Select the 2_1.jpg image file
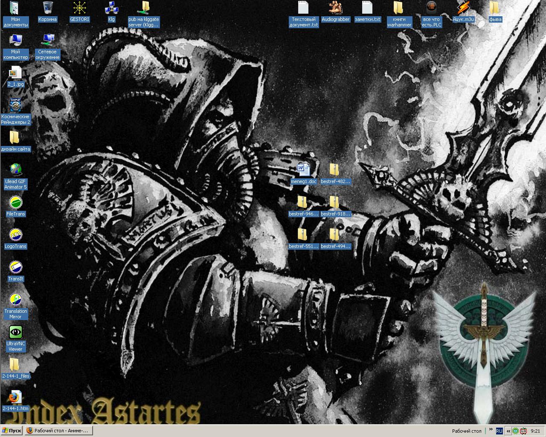 [x=15, y=77]
